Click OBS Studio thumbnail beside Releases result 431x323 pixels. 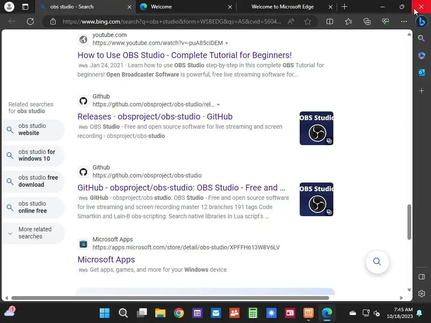317,128
